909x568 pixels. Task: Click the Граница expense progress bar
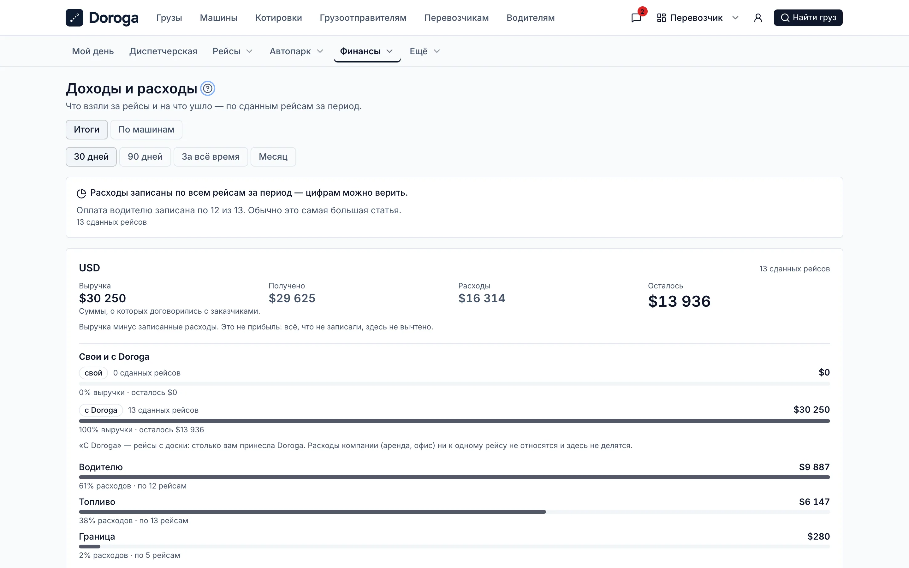(x=454, y=547)
